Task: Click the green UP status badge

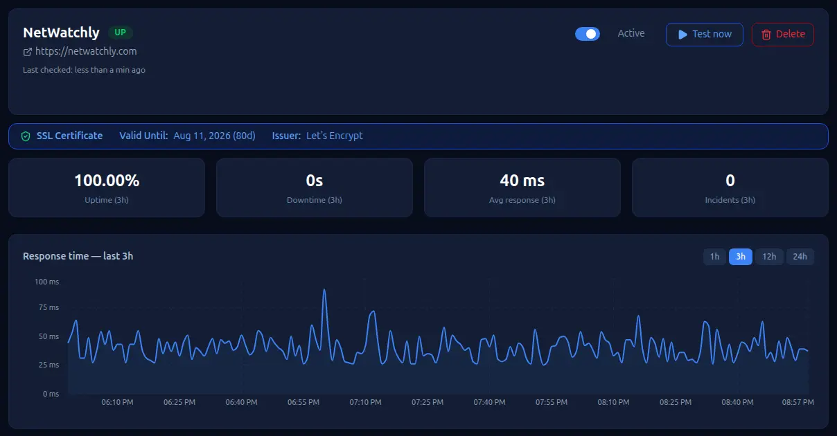Action: tap(121, 33)
